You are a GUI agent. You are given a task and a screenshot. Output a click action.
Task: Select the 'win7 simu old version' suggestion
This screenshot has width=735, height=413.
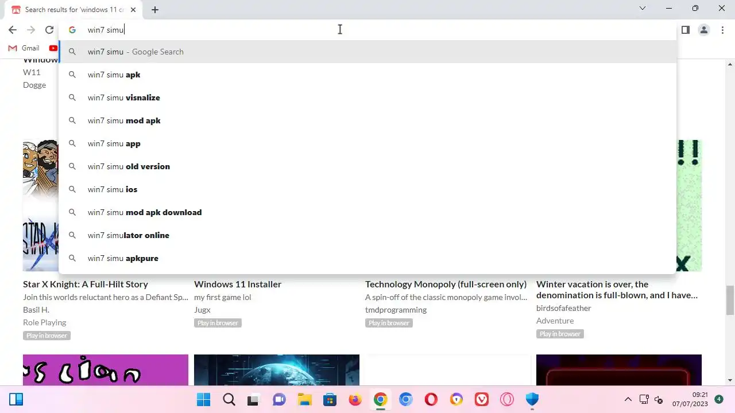click(x=367, y=166)
